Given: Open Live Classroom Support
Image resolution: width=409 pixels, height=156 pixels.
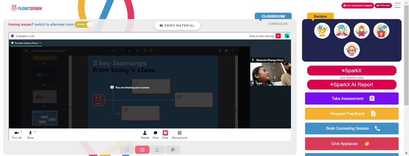Looking at the screenshot, I should click(357, 5).
